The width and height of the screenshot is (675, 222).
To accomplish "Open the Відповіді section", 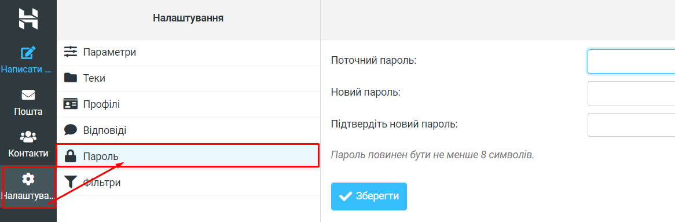I will tap(189, 130).
